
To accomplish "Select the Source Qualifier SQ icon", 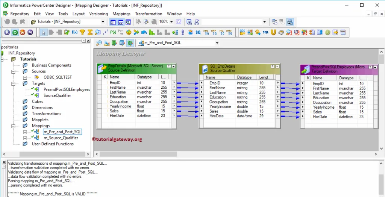I will [x=198, y=33].
